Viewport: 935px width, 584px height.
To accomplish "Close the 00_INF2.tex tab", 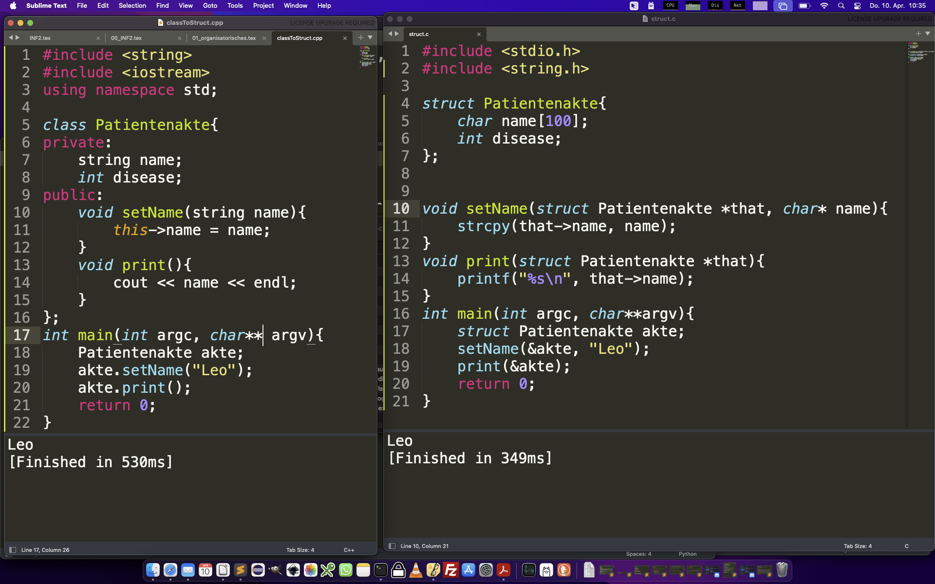I will click(x=180, y=38).
